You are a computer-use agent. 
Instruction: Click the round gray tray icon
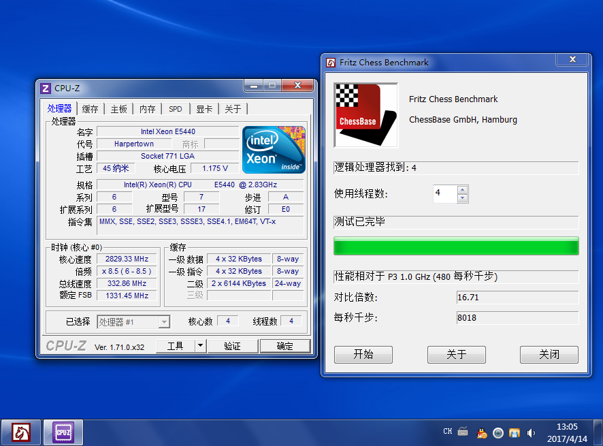tap(498, 433)
